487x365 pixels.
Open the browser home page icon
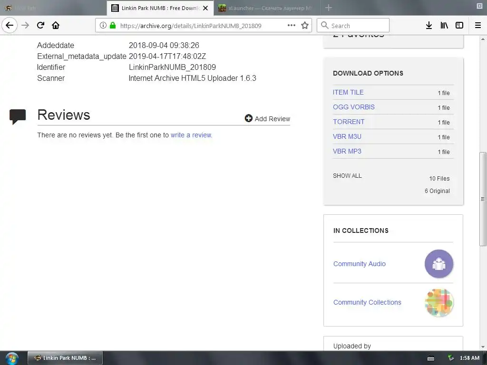click(56, 25)
